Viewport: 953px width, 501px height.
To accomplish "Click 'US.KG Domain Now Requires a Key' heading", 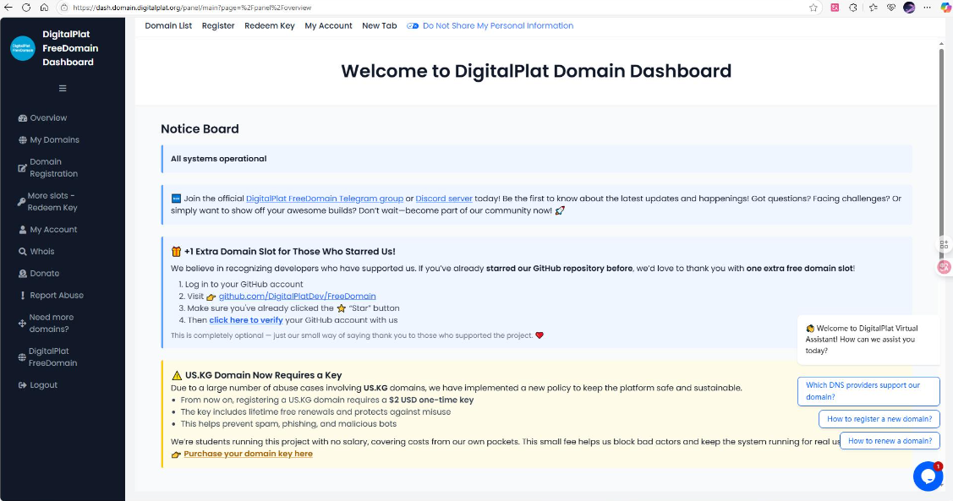I will (x=263, y=375).
